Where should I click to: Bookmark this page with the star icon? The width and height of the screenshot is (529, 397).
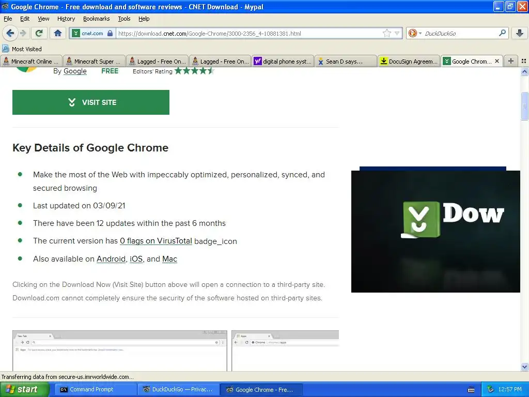tap(386, 33)
